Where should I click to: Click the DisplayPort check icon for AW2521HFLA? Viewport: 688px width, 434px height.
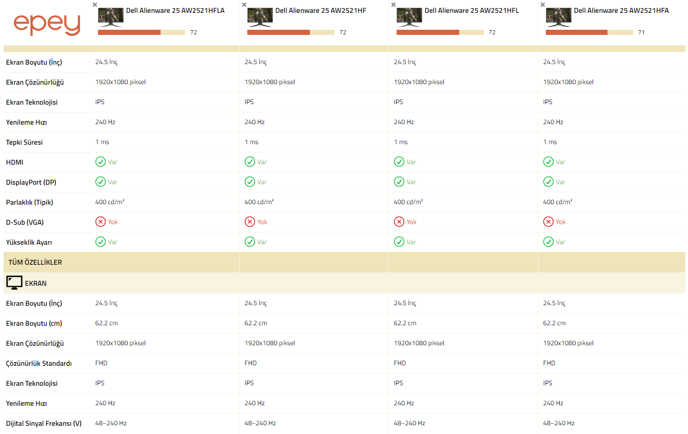(101, 182)
